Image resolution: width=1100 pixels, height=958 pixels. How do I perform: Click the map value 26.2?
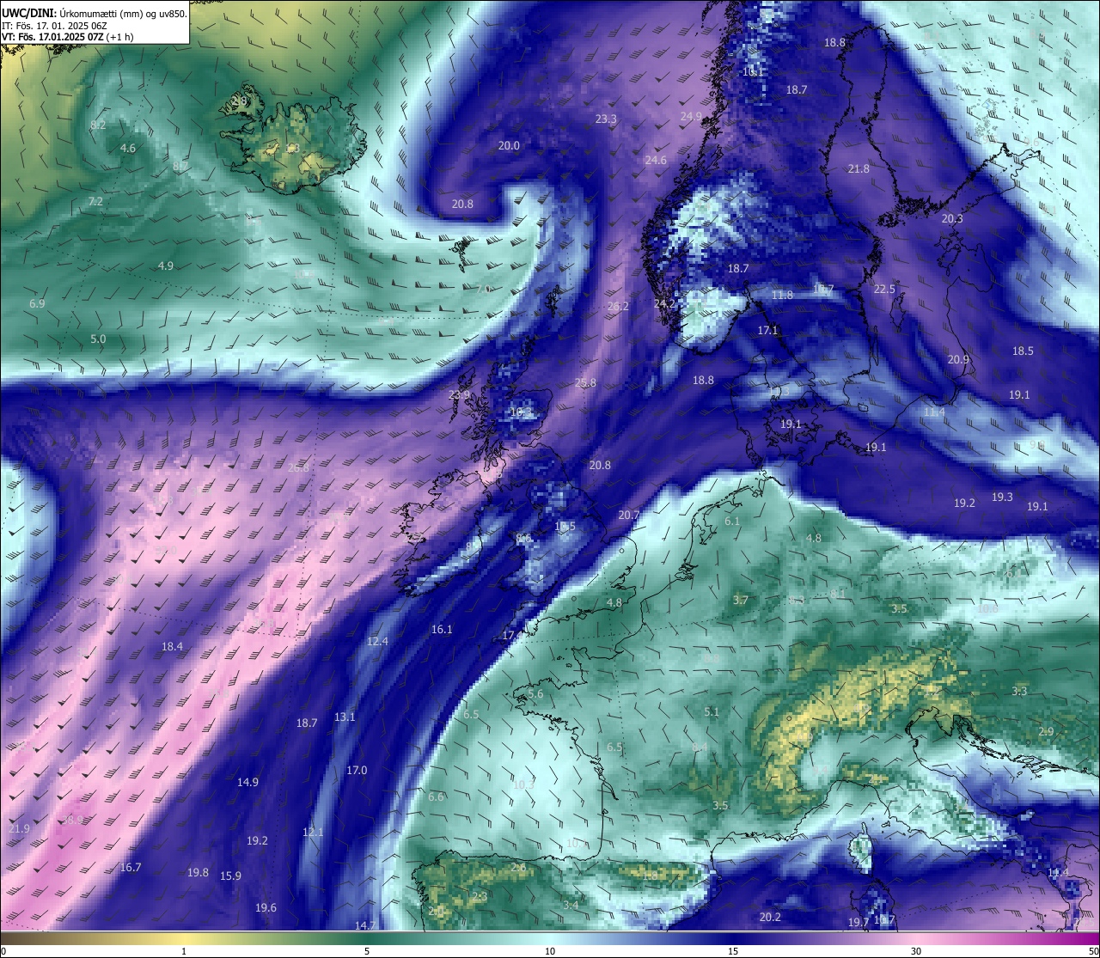[618, 307]
